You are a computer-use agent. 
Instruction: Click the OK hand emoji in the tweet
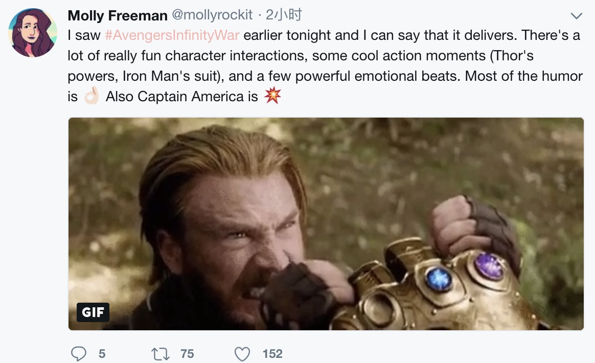coord(91,96)
